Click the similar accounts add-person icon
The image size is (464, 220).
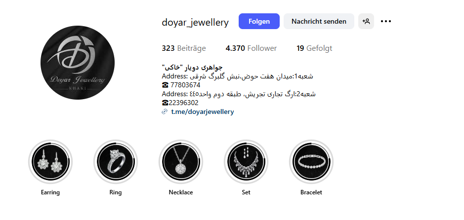[x=366, y=21]
